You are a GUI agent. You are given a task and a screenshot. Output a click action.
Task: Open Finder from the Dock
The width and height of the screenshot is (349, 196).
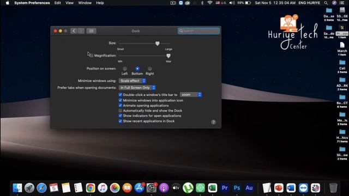point(17,188)
